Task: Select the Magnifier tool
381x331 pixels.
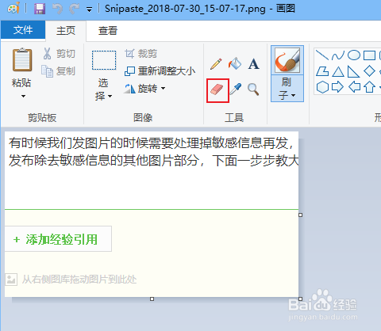Action: pyautogui.click(x=253, y=89)
